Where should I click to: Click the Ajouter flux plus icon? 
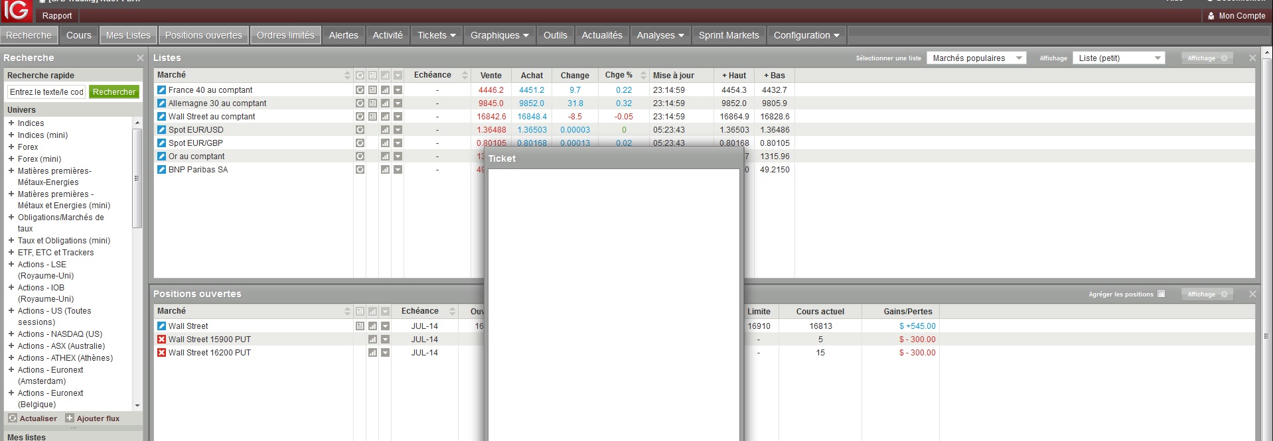pyautogui.click(x=69, y=418)
